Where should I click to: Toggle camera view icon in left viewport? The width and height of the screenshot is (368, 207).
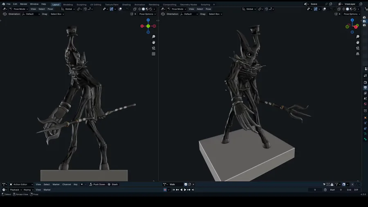pos(153,48)
